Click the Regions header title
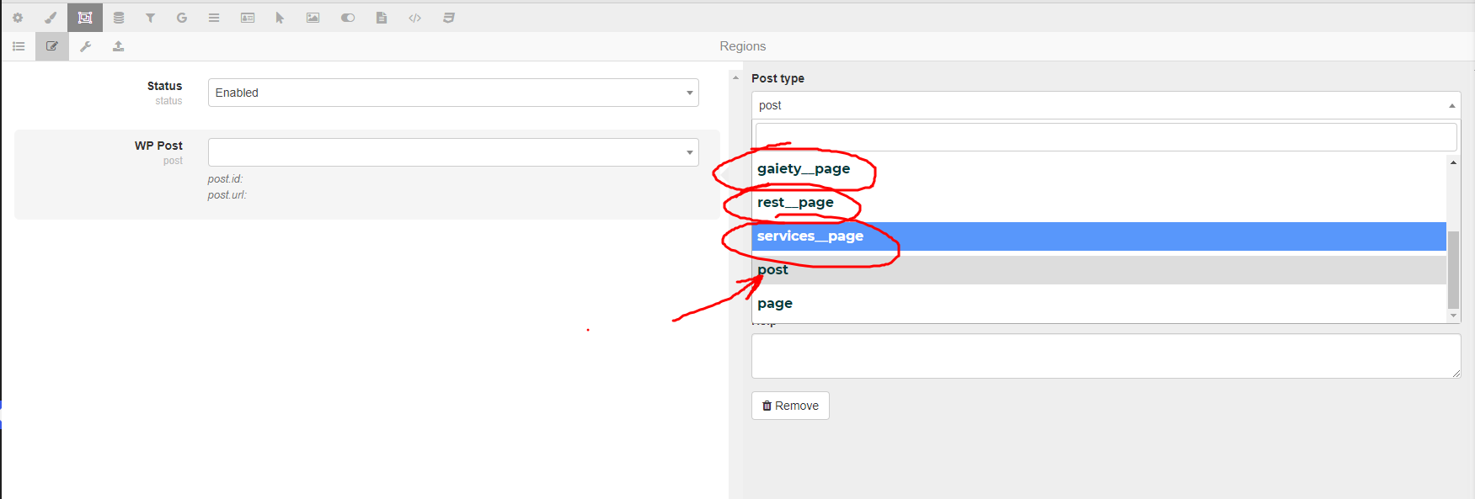Viewport: 1475px width, 499px height. (x=742, y=46)
